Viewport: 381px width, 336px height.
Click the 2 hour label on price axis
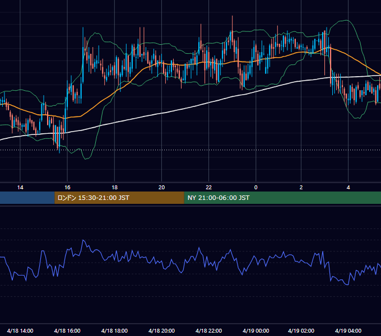[301, 188]
